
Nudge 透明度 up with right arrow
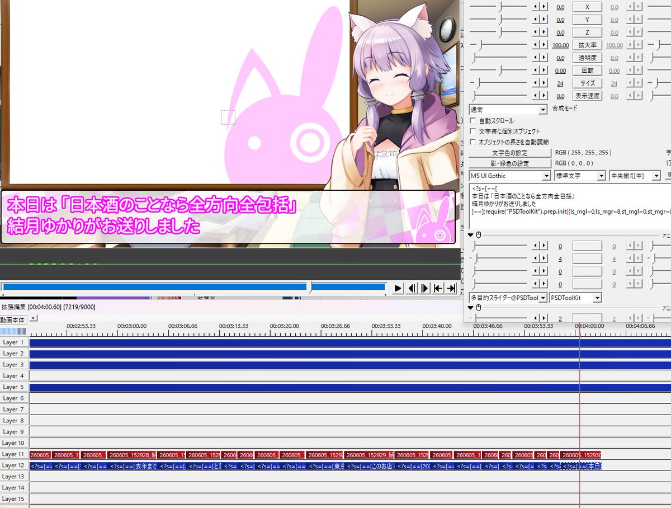pyautogui.click(x=544, y=58)
